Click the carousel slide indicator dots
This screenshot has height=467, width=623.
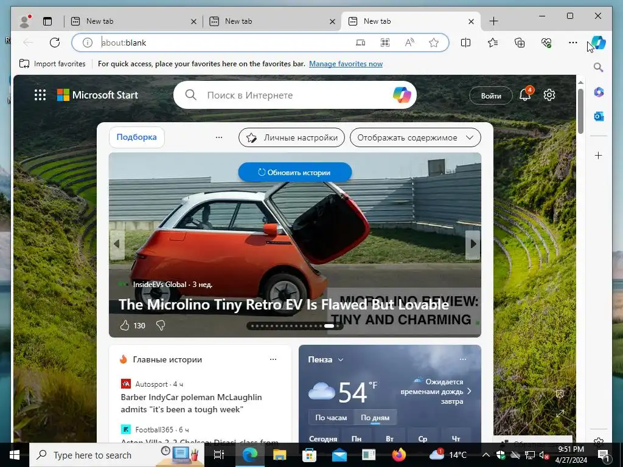tap(295, 326)
